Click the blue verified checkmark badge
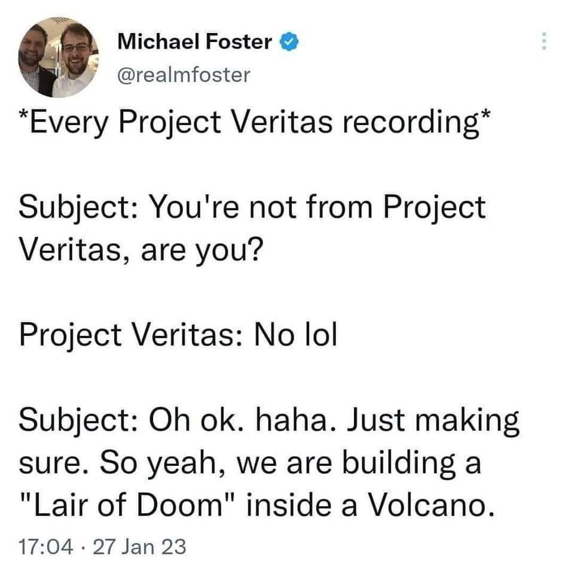 click(289, 42)
